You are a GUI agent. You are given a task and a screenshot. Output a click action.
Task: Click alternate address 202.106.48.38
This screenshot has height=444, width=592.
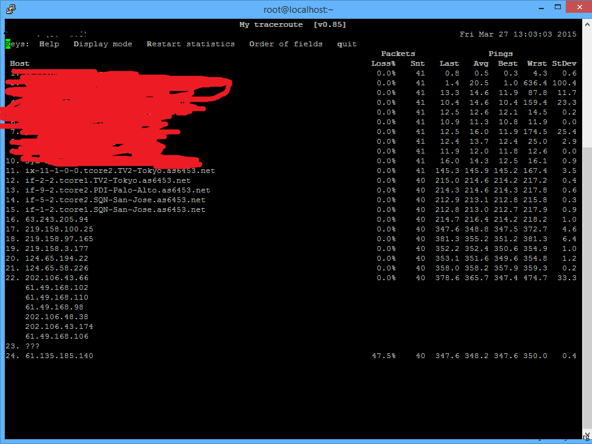pyautogui.click(x=57, y=317)
